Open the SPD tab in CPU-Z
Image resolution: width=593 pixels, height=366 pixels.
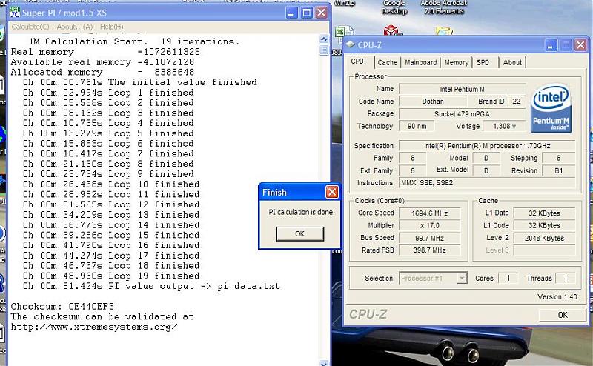point(483,63)
